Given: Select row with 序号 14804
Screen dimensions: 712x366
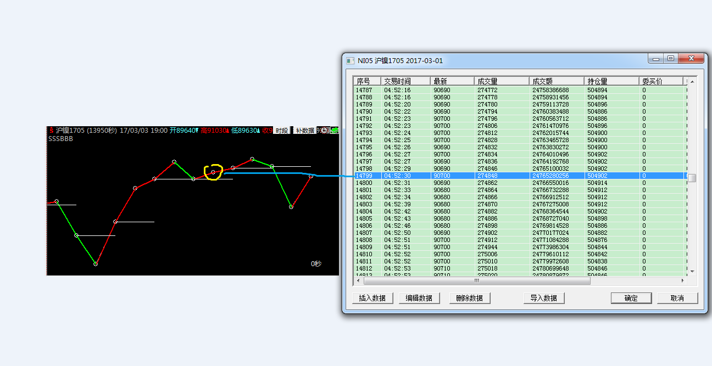Looking at the screenshot, I should [x=520, y=211].
